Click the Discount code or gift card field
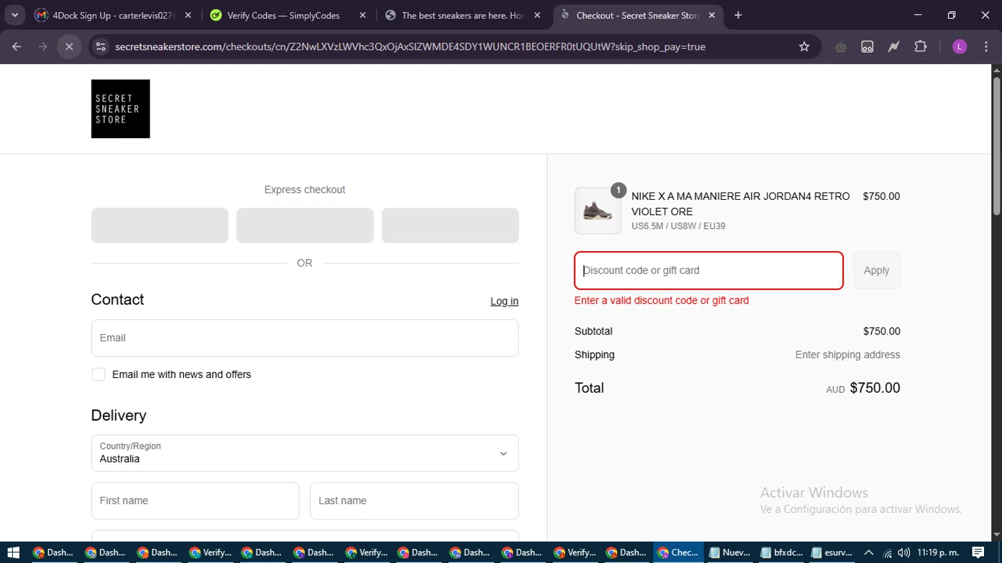 (709, 270)
